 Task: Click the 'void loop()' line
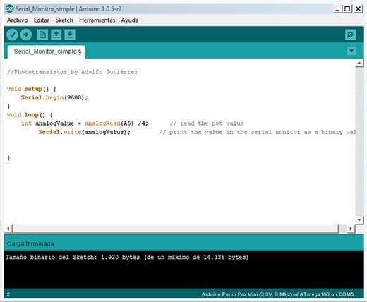[x=30, y=115]
